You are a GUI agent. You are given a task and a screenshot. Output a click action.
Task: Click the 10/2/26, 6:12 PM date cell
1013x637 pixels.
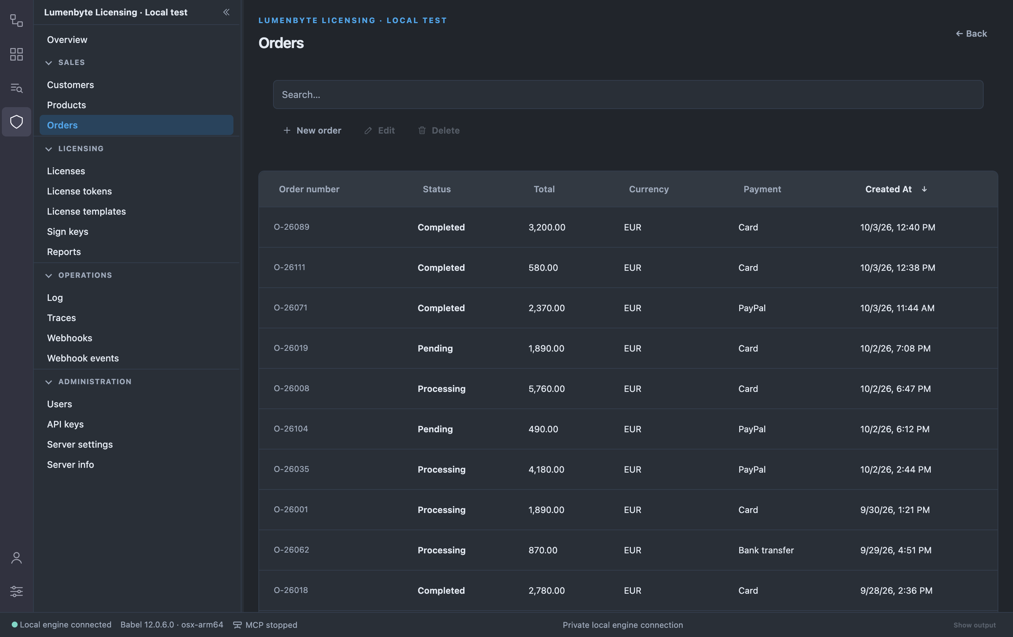tap(895, 429)
